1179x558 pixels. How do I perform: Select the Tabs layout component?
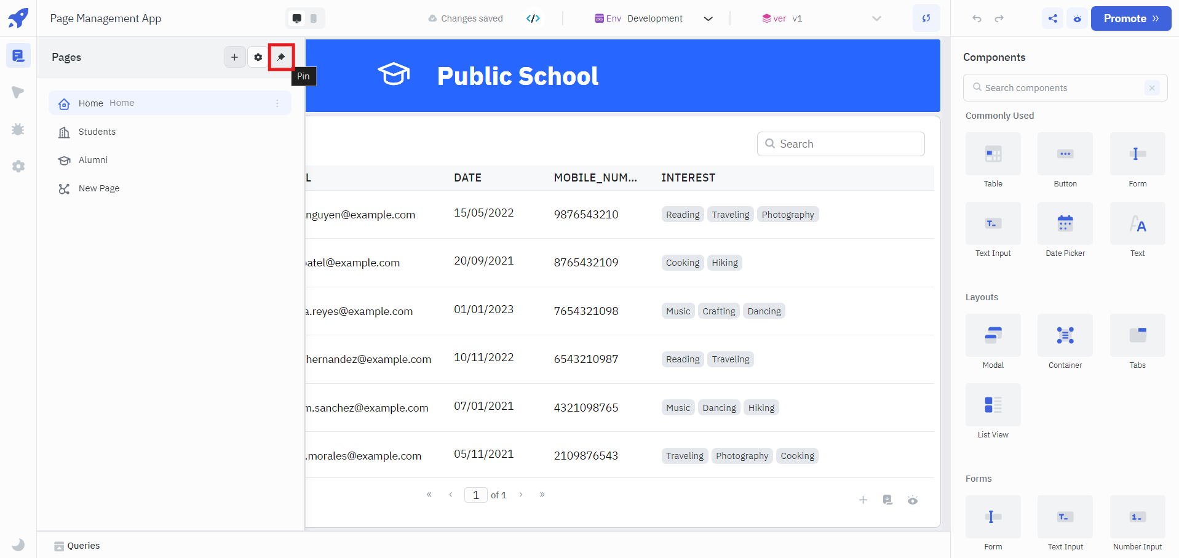(x=1138, y=342)
